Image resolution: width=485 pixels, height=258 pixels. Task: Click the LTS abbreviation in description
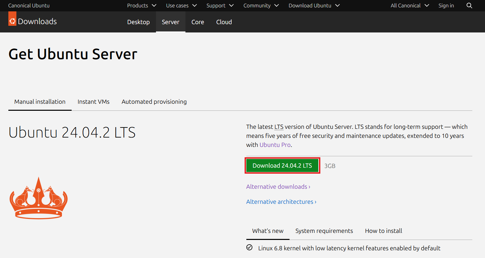[x=279, y=127]
